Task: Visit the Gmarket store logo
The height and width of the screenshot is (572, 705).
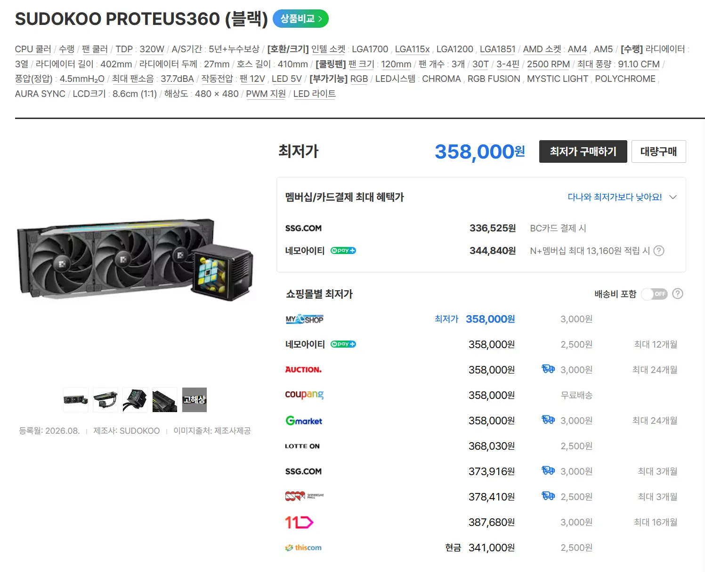Action: tap(304, 421)
